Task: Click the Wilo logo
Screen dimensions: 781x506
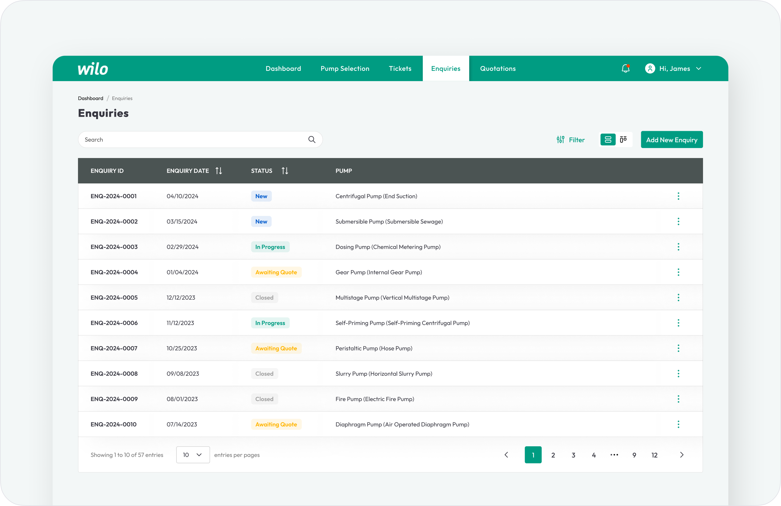Action: click(93, 69)
